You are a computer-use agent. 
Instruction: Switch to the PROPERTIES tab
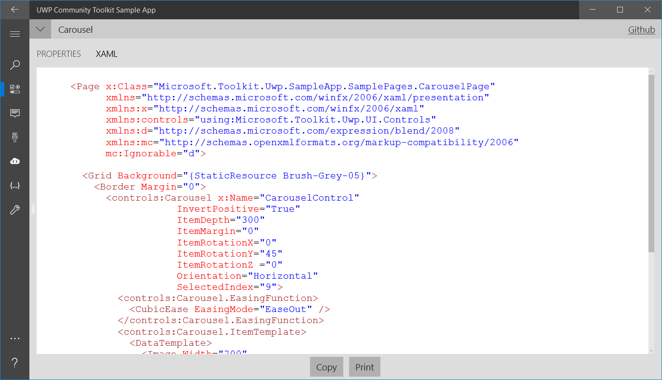59,54
